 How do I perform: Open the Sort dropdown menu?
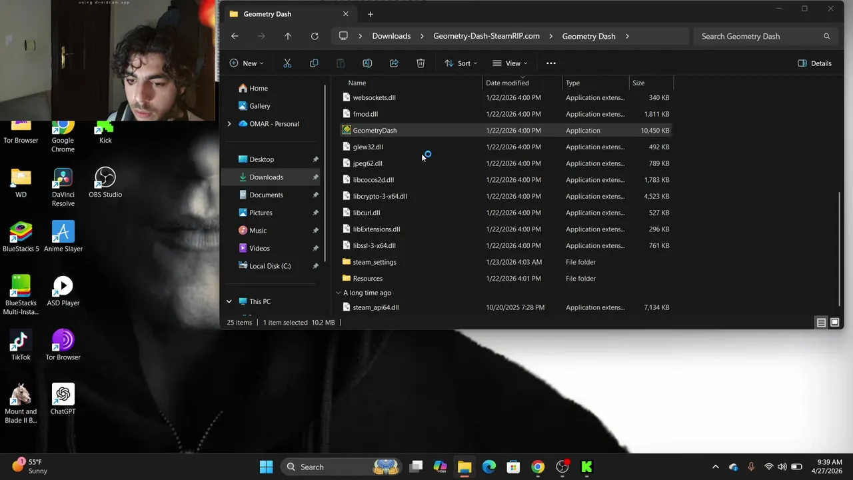pos(461,63)
